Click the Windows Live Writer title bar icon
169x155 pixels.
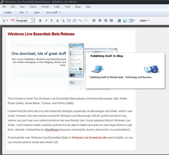click(x=2, y=2)
